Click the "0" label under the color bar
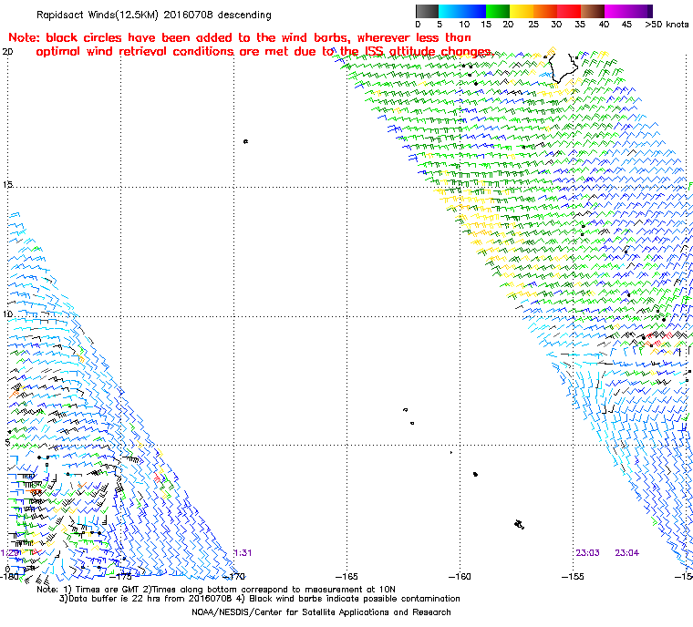Viewport: 693px width, 627px height. [x=419, y=25]
